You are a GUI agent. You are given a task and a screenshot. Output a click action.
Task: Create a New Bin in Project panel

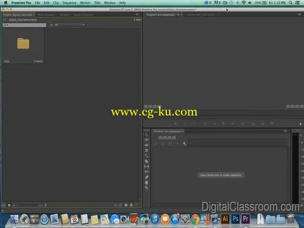pyautogui.click(x=126, y=205)
